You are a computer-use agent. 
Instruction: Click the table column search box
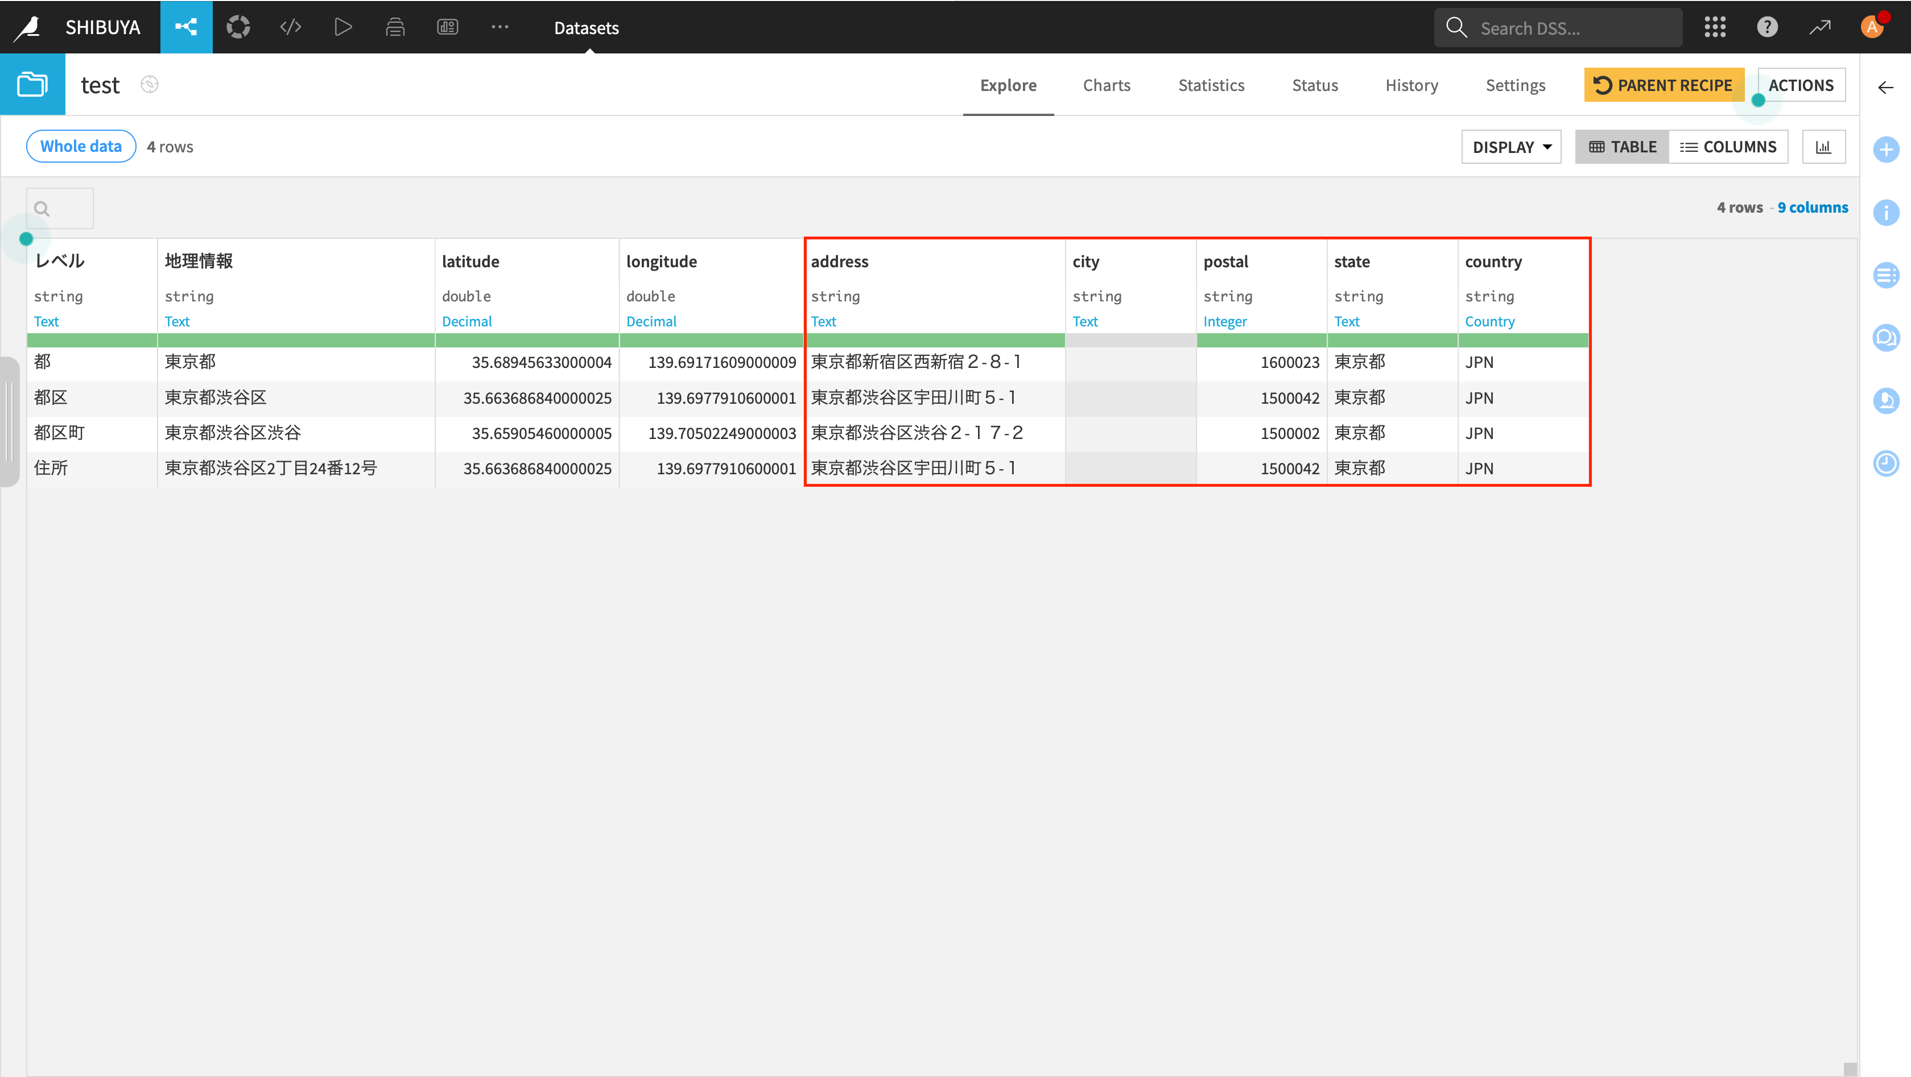coord(60,209)
